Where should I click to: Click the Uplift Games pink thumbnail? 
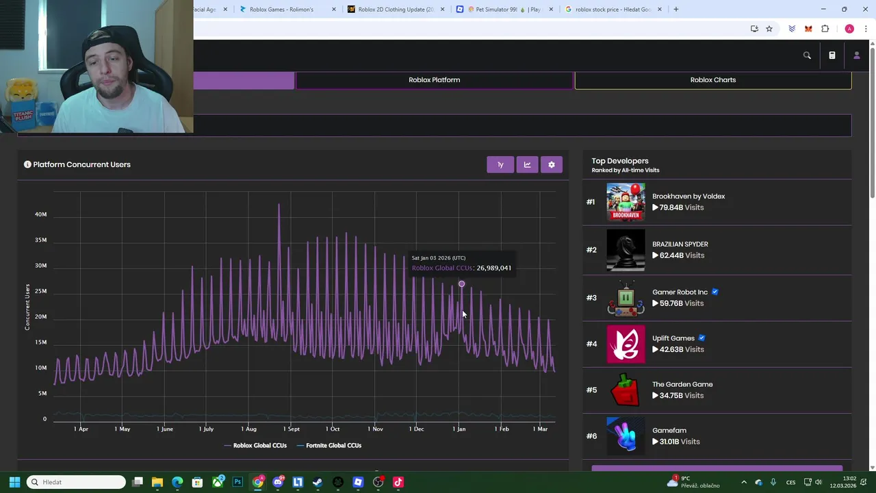pyautogui.click(x=626, y=344)
